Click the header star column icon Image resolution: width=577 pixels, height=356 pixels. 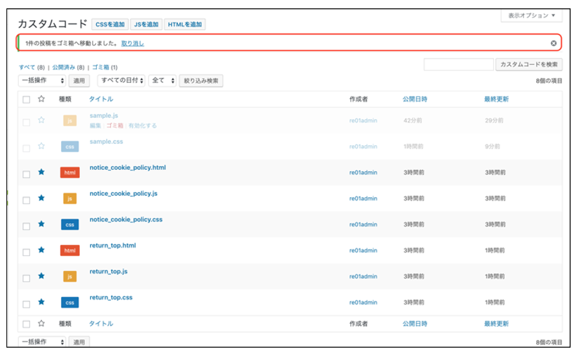42,99
